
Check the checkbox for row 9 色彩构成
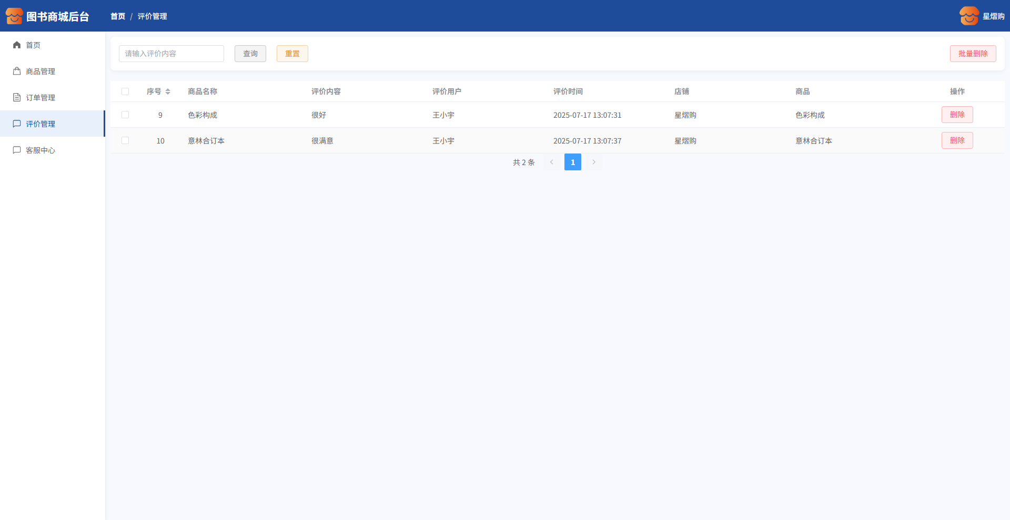tap(125, 115)
